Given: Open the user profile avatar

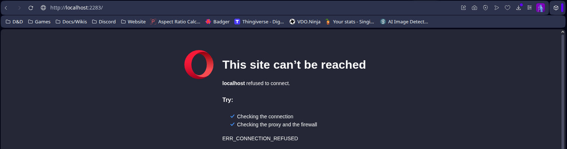Looking at the screenshot, I should pyautogui.click(x=540, y=8).
